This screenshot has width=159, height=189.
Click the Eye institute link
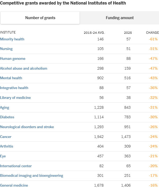coord(3,156)
